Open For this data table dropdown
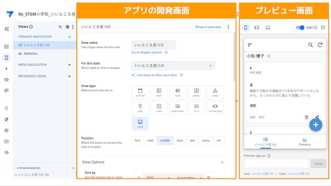331x186 pixels. (173, 66)
